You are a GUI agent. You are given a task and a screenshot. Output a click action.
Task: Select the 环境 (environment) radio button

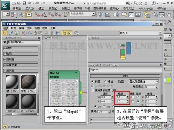pos(105,82)
